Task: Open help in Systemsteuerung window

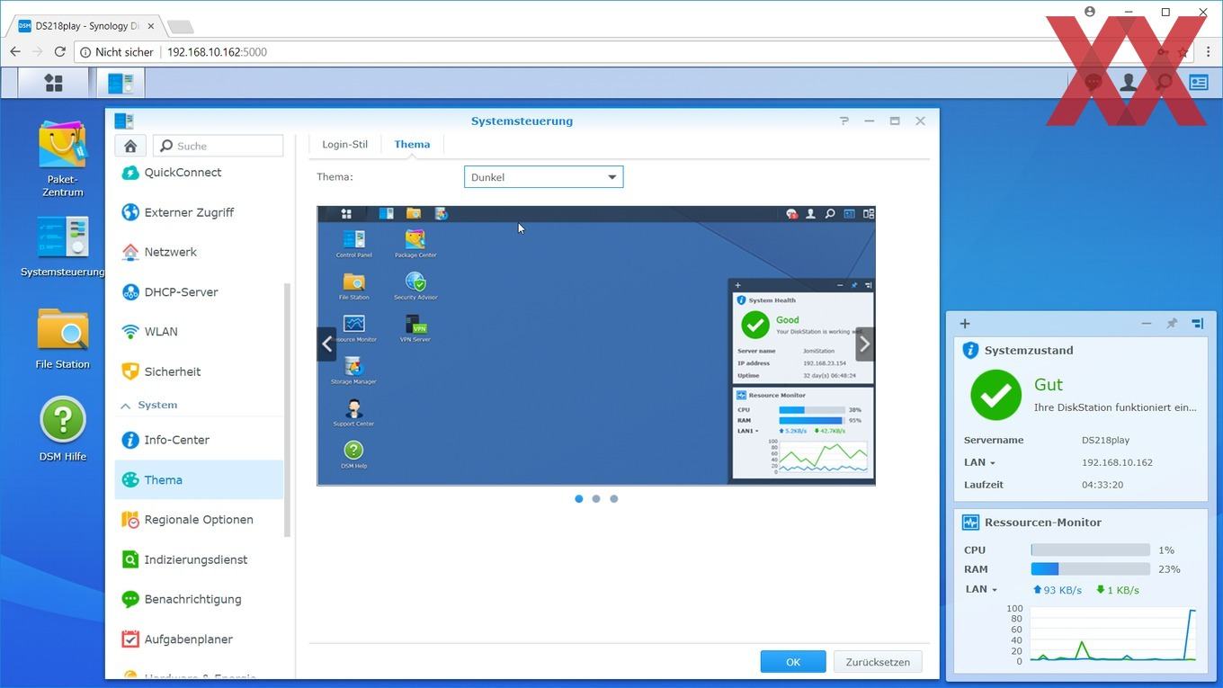Action: (844, 121)
